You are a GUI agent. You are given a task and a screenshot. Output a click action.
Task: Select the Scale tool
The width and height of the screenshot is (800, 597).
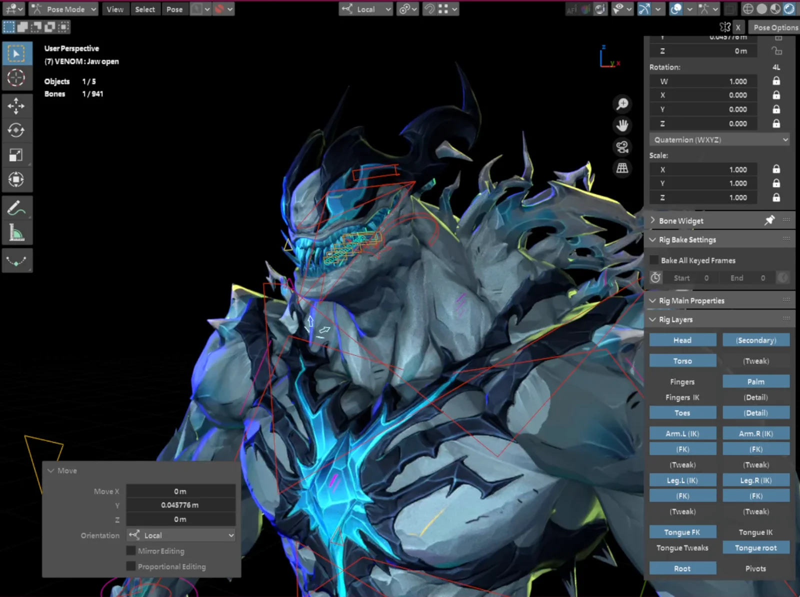[17, 155]
